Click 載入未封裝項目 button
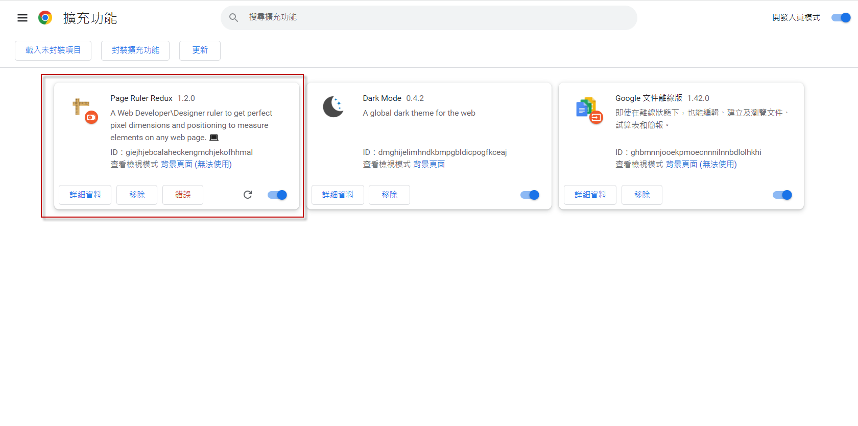The image size is (858, 426). [53, 50]
